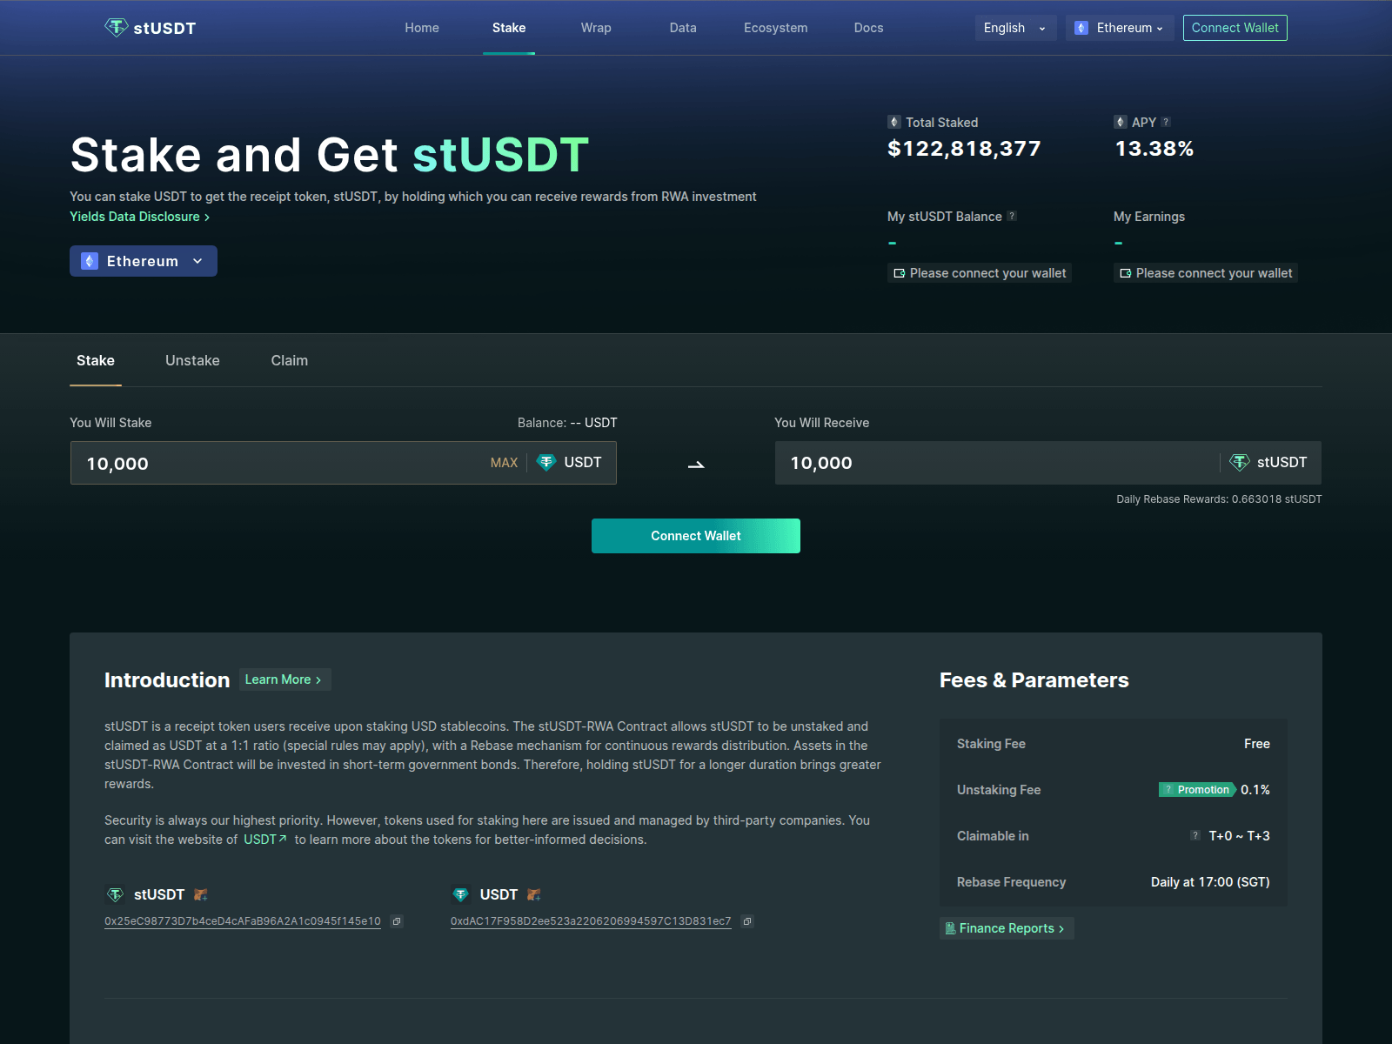Click connect wallet prompt under My Earnings

pos(1205,273)
